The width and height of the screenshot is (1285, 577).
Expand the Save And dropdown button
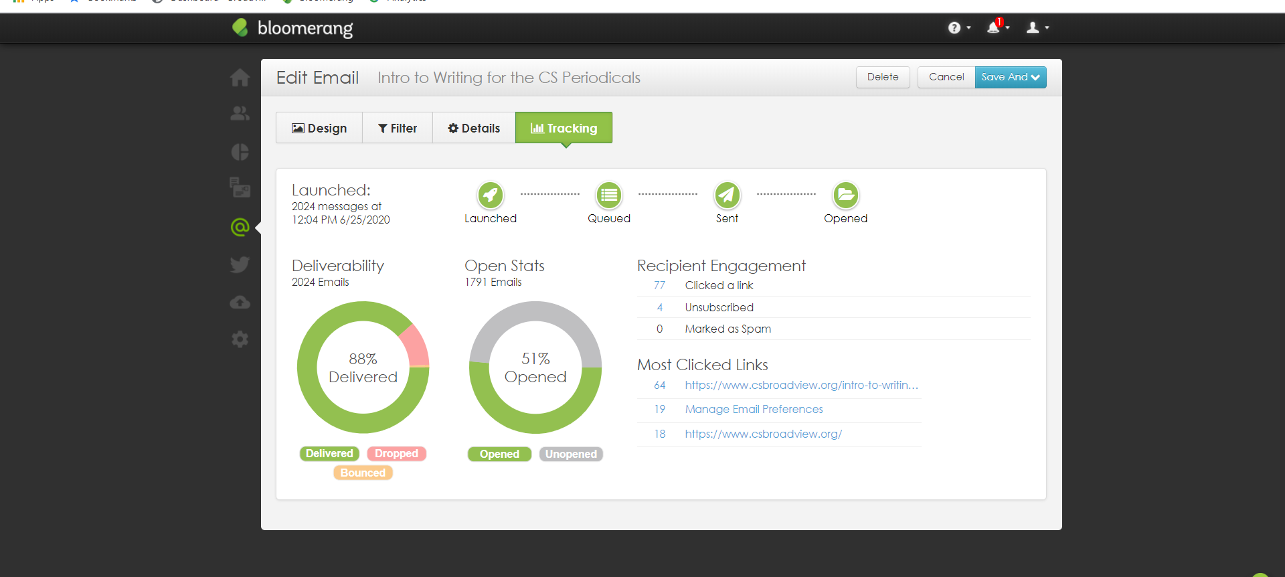[x=1011, y=77]
